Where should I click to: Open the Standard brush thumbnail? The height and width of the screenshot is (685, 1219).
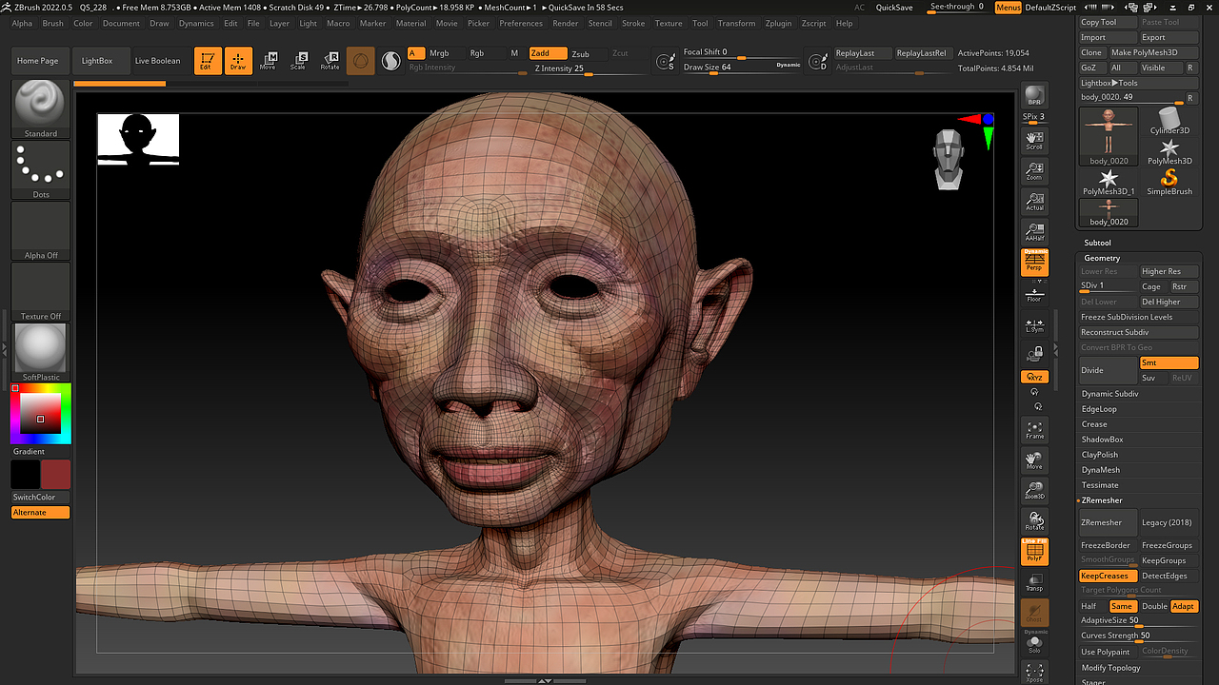click(40, 105)
